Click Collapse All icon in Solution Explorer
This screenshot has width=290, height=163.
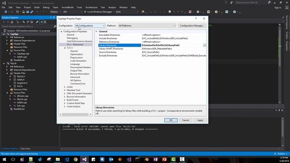(x=28, y=22)
